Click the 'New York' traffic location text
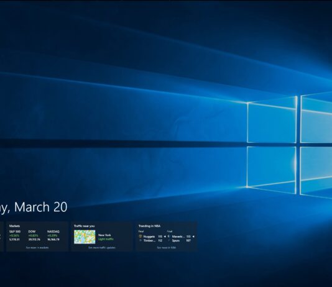The height and width of the screenshot is (287, 332). pyautogui.click(x=104, y=235)
